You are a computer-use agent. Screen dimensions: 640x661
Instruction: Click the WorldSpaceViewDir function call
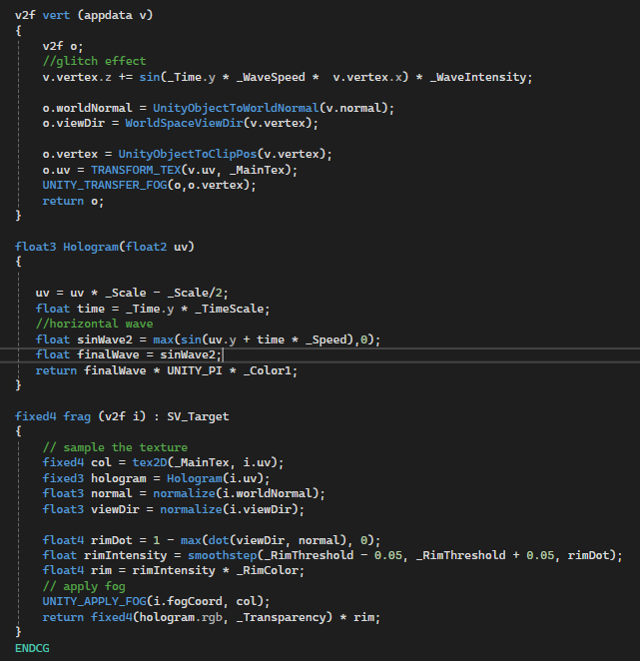pos(185,123)
